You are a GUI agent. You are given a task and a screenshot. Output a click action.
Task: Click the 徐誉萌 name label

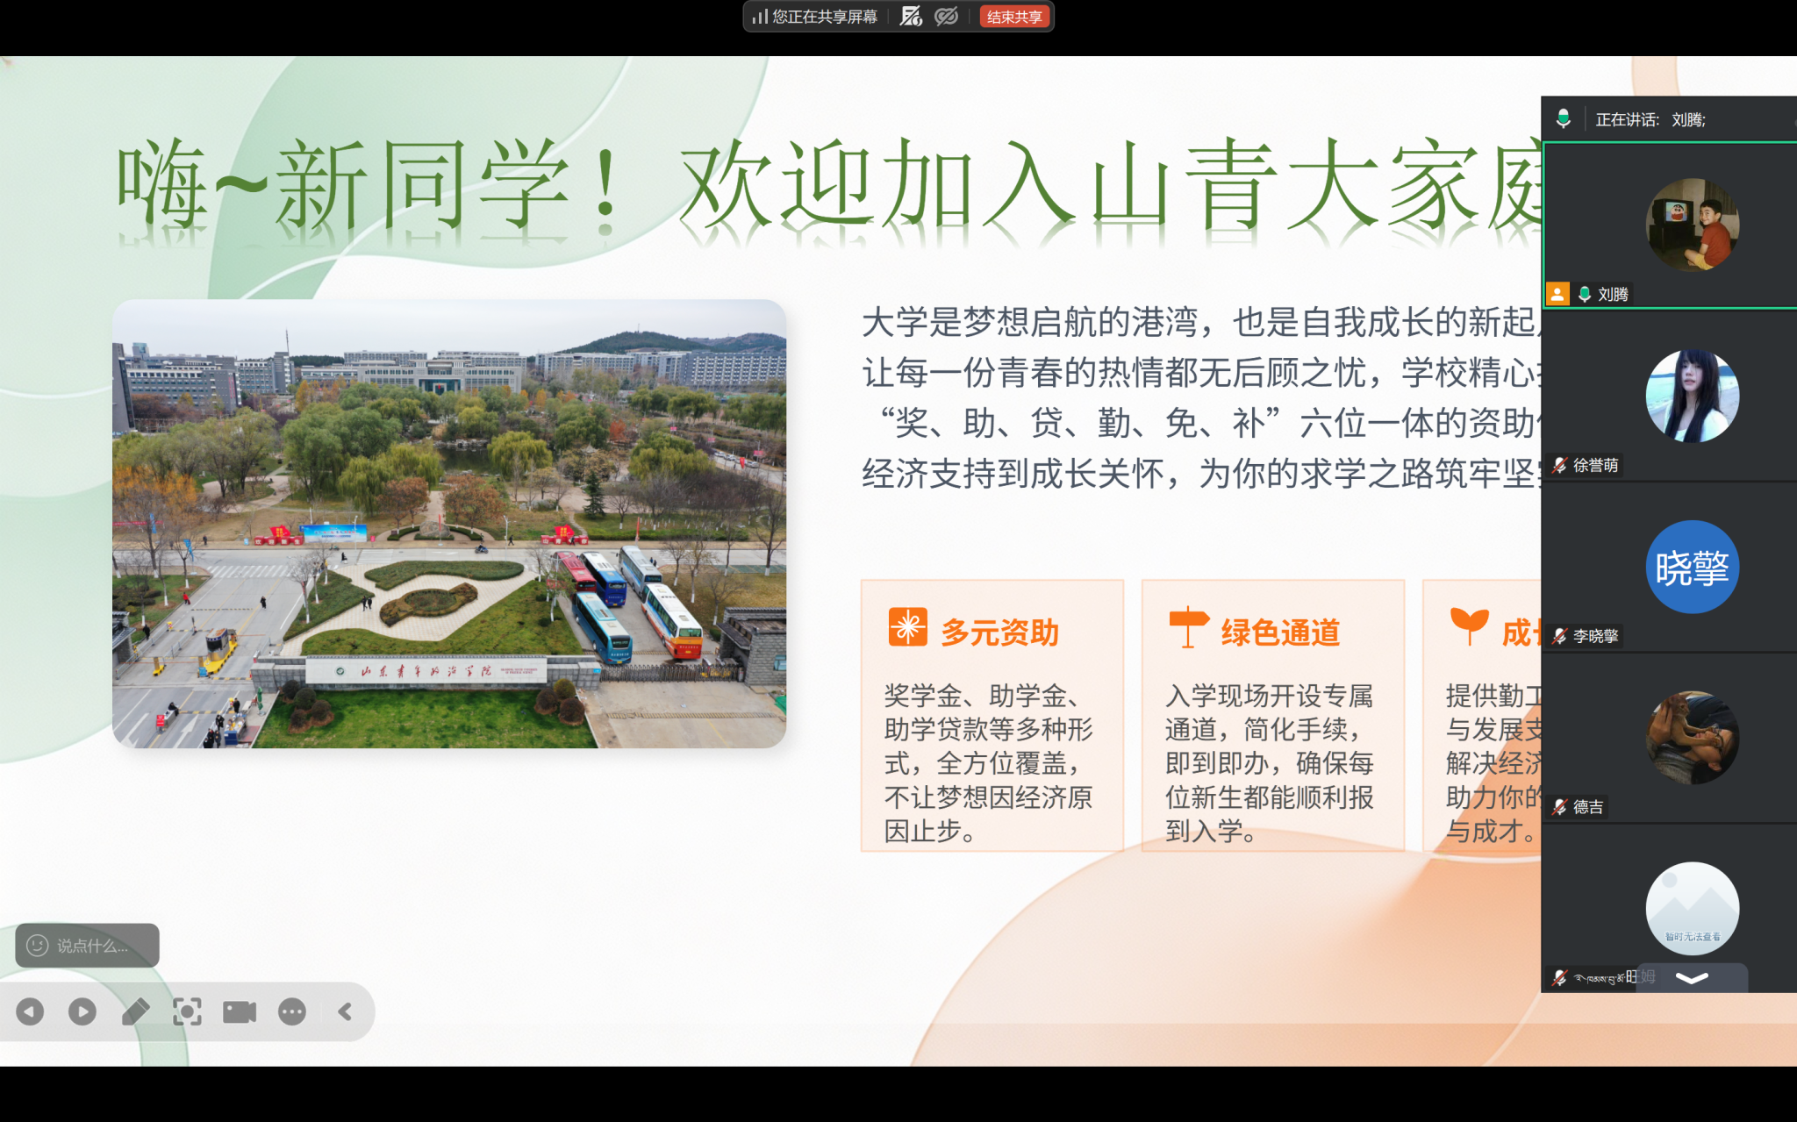(x=1595, y=466)
